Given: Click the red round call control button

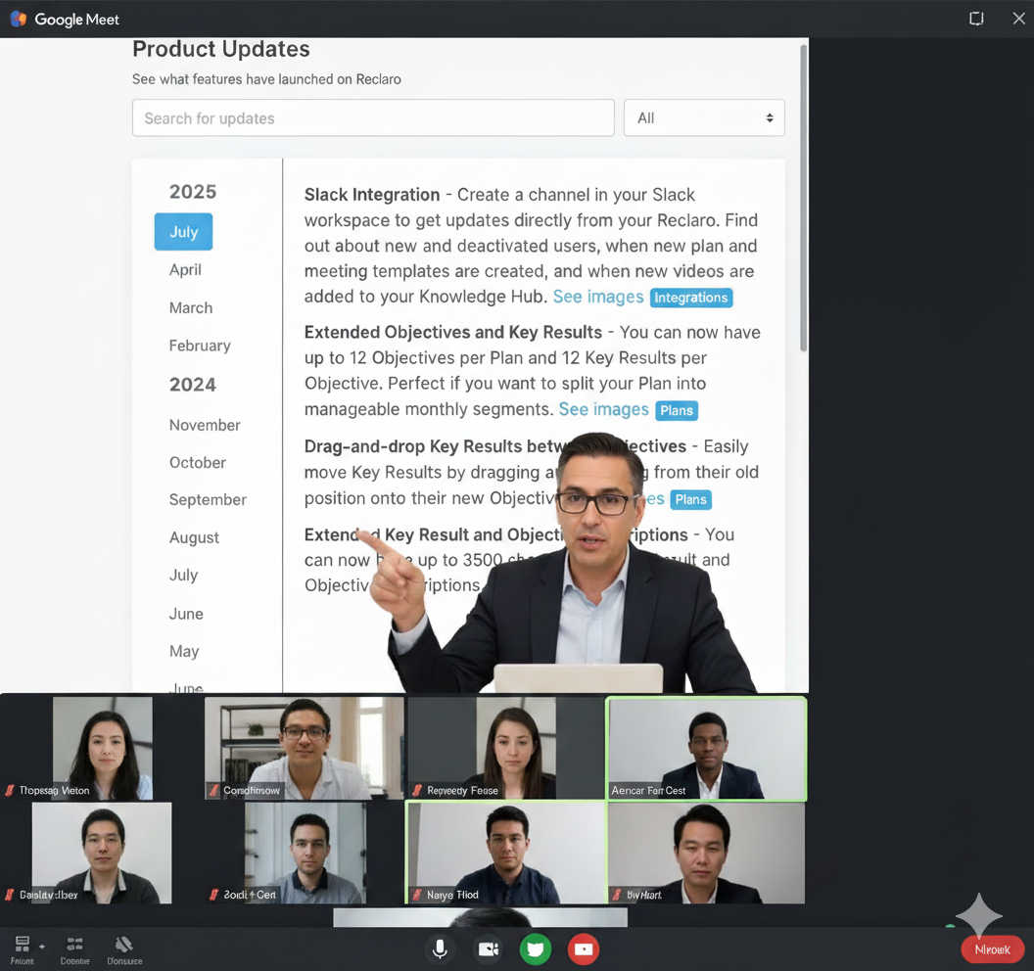Looking at the screenshot, I should point(584,949).
